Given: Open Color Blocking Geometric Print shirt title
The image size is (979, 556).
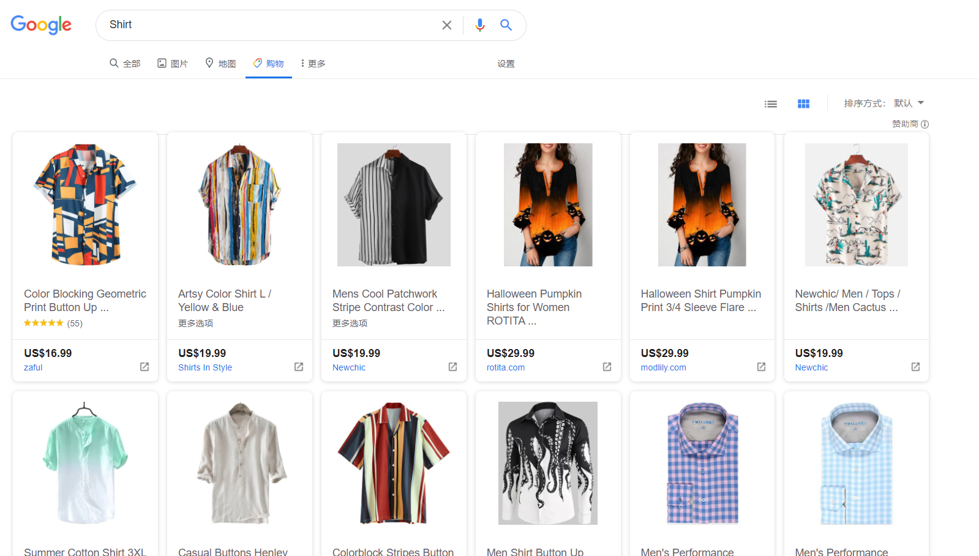Looking at the screenshot, I should click(85, 301).
